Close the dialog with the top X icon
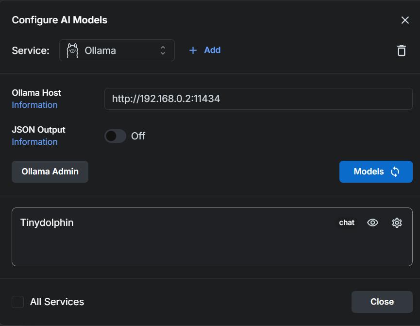The width and height of the screenshot is (420, 326). 405,20
